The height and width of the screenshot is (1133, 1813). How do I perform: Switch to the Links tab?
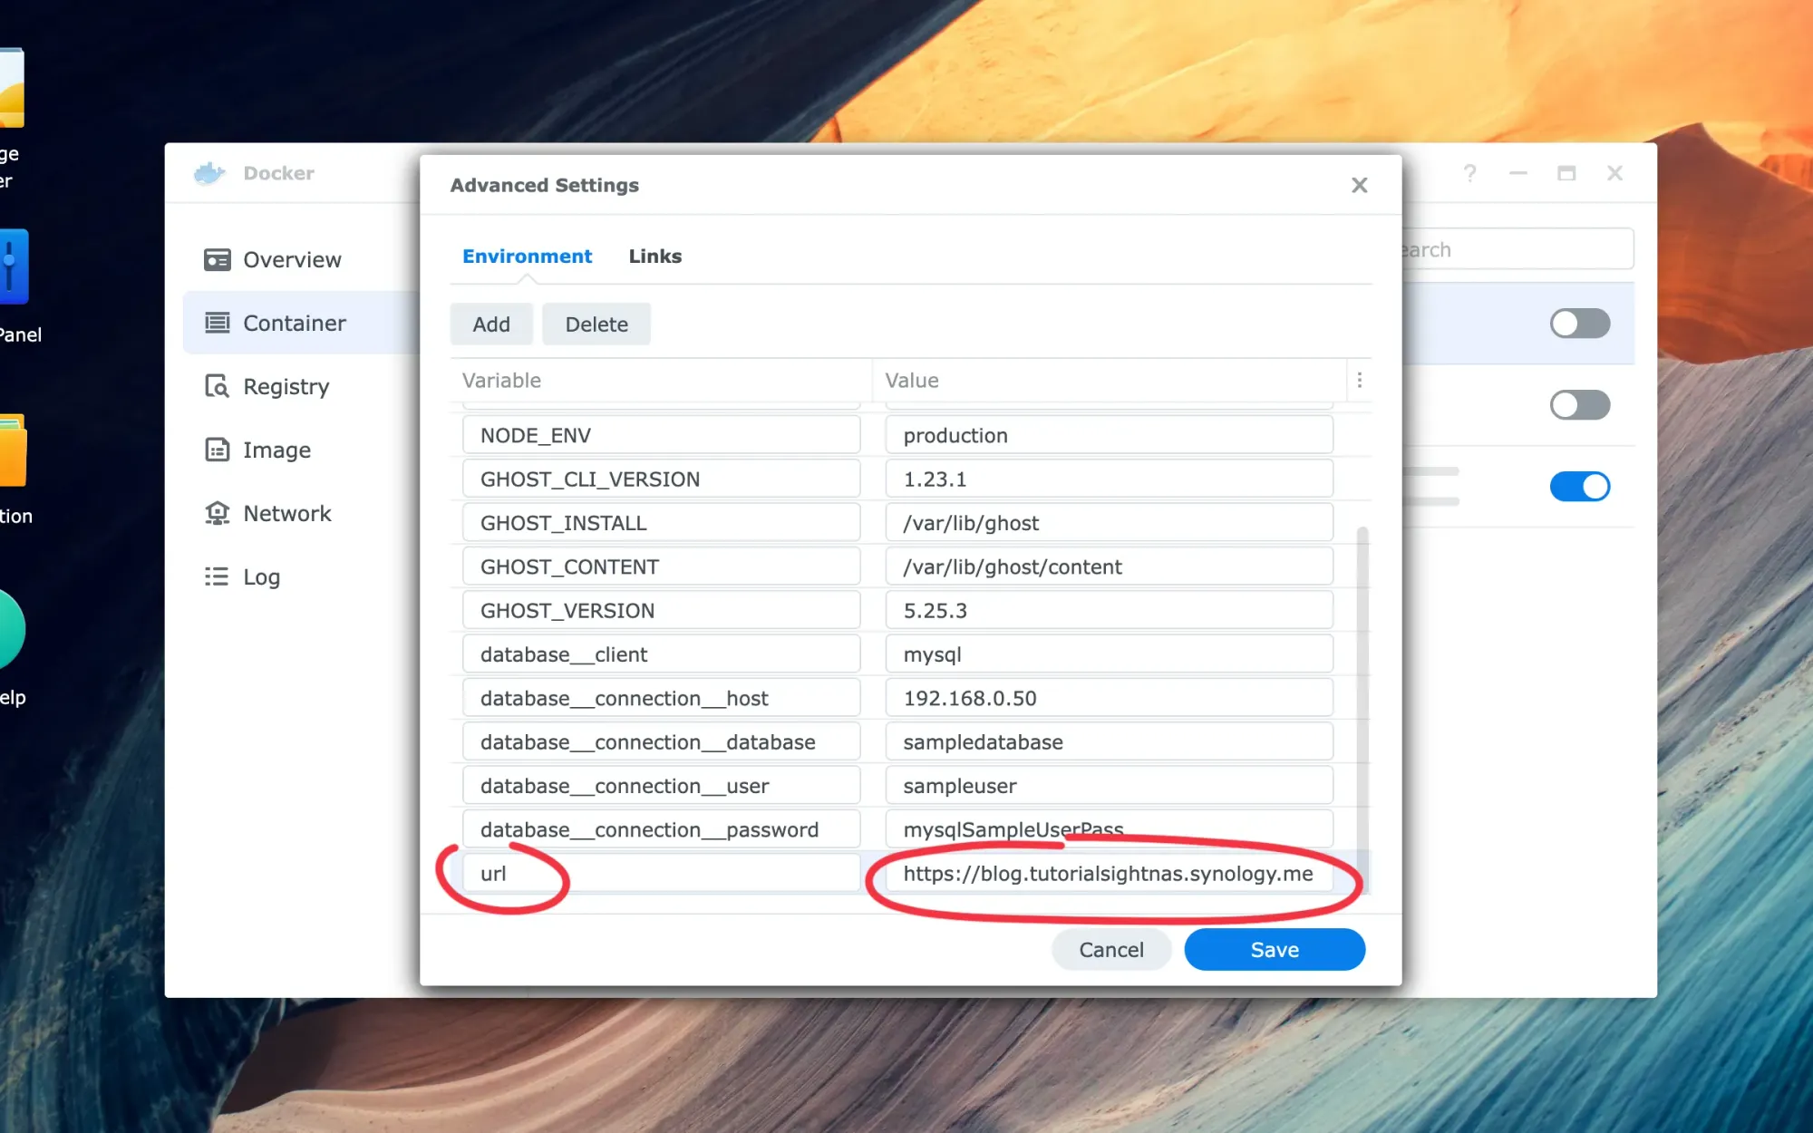[655, 256]
